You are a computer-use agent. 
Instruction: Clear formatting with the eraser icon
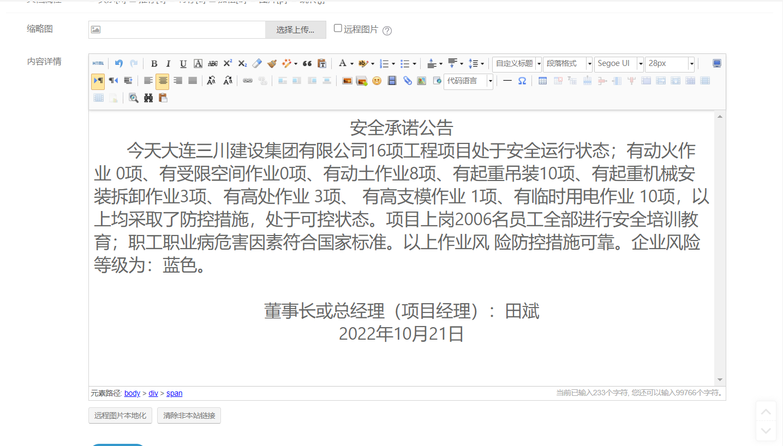(x=258, y=64)
